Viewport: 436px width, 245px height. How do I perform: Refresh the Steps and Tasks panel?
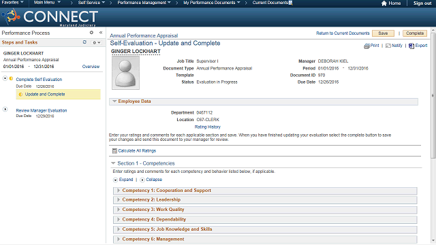(84, 42)
